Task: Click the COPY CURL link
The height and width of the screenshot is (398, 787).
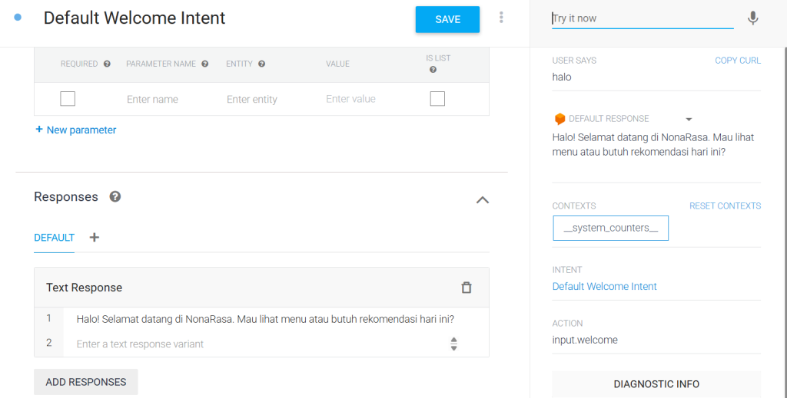Action: click(x=737, y=61)
